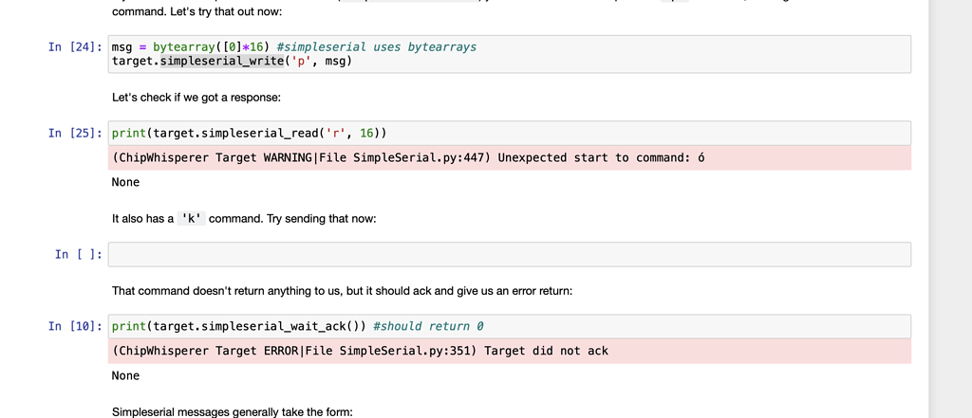Click the 'Let's try that out now' text
Screen dimensions: 972x418
coord(196,11)
